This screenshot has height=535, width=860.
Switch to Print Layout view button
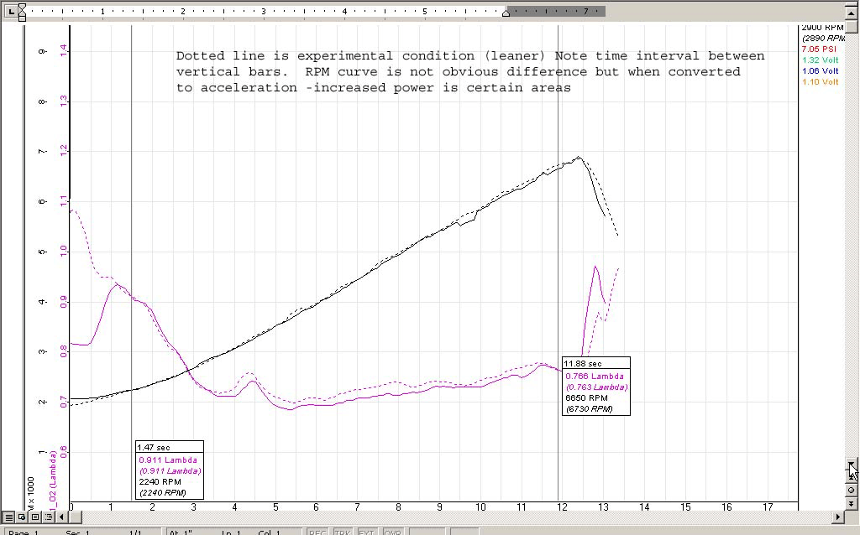35,517
